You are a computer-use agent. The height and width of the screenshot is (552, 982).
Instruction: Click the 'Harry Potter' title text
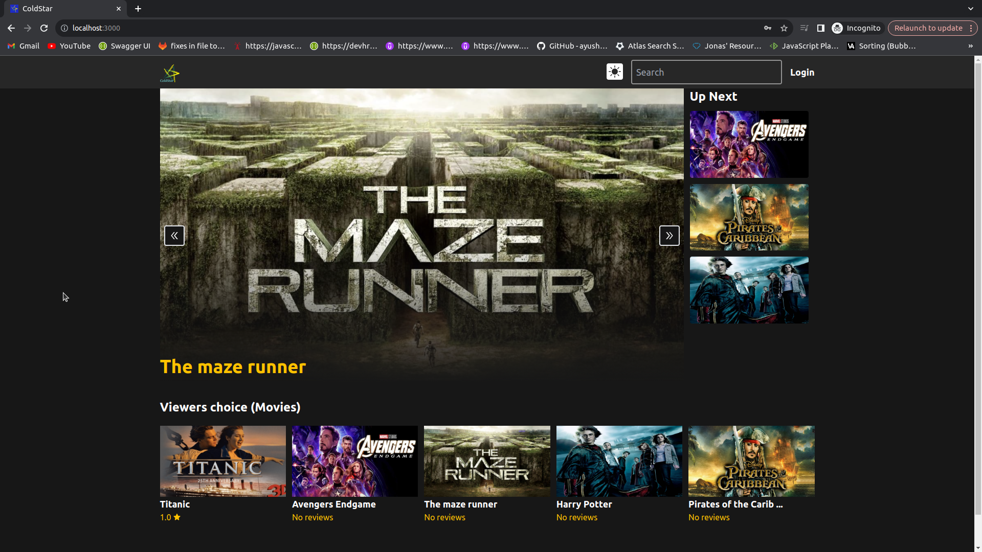pos(584,504)
